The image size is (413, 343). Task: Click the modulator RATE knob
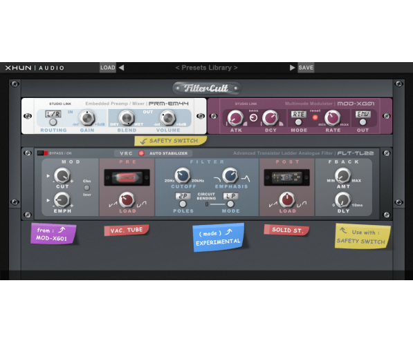coord(332,118)
